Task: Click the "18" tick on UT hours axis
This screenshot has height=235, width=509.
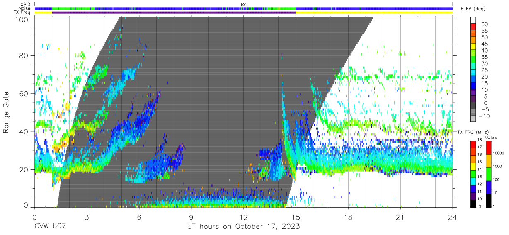Action: 348,217
